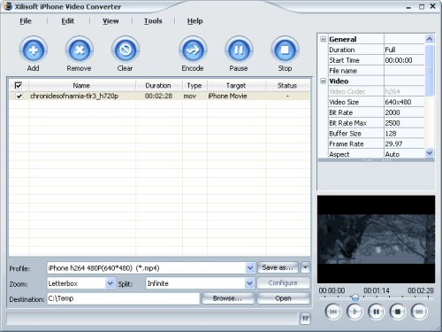The width and height of the screenshot is (442, 332).
Task: Open the Zoom Letterbox dropdown
Action: click(110, 283)
